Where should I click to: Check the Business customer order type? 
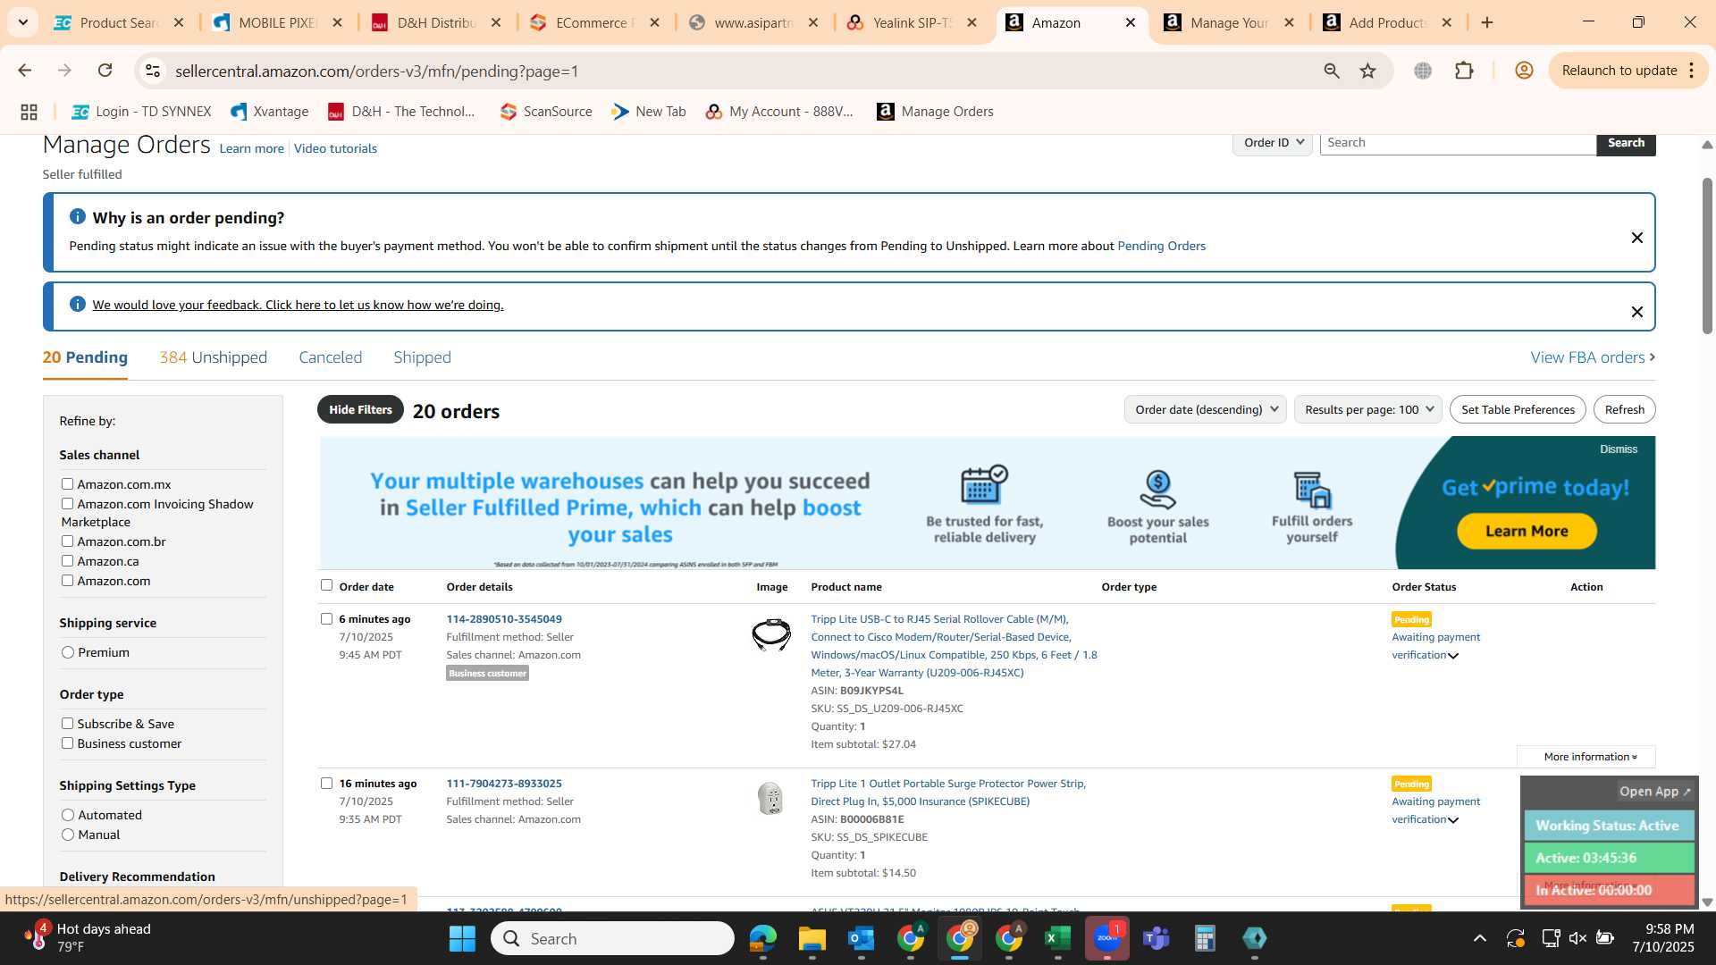(67, 743)
